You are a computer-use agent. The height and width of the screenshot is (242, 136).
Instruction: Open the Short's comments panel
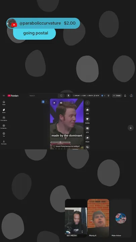87,128
